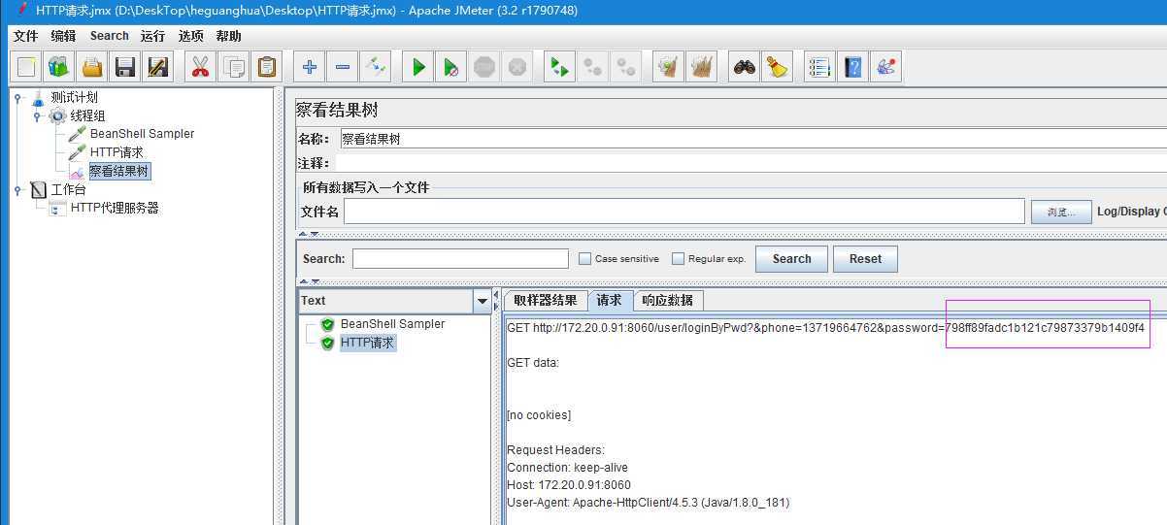Toggle enabled state of element icon
This screenshot has height=525, width=1167.
pos(376,67)
